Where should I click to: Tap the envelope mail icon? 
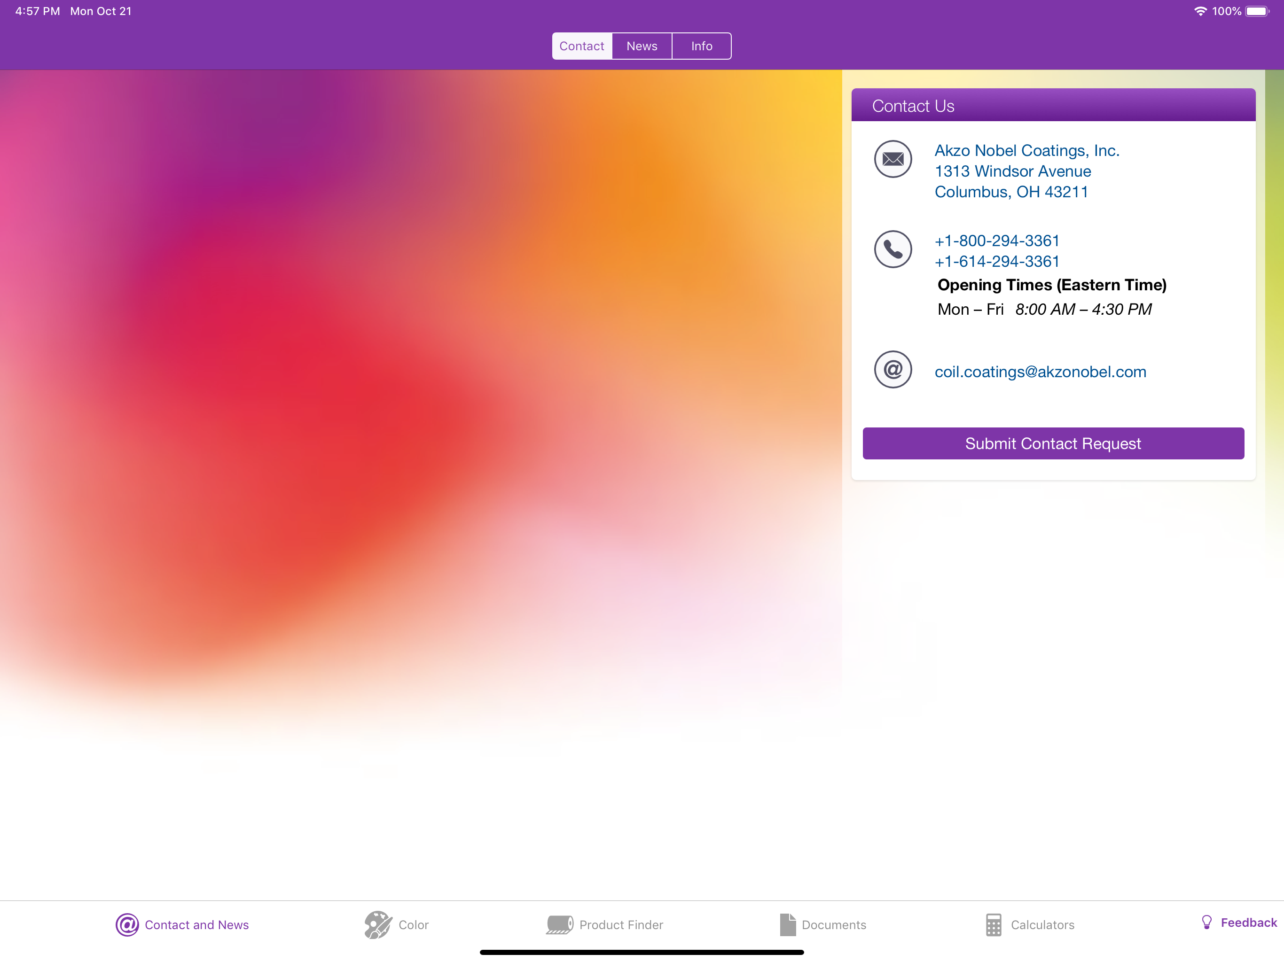click(893, 159)
